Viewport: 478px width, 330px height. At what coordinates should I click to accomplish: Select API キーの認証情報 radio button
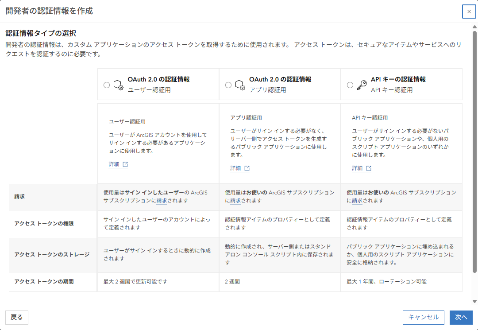coord(350,85)
